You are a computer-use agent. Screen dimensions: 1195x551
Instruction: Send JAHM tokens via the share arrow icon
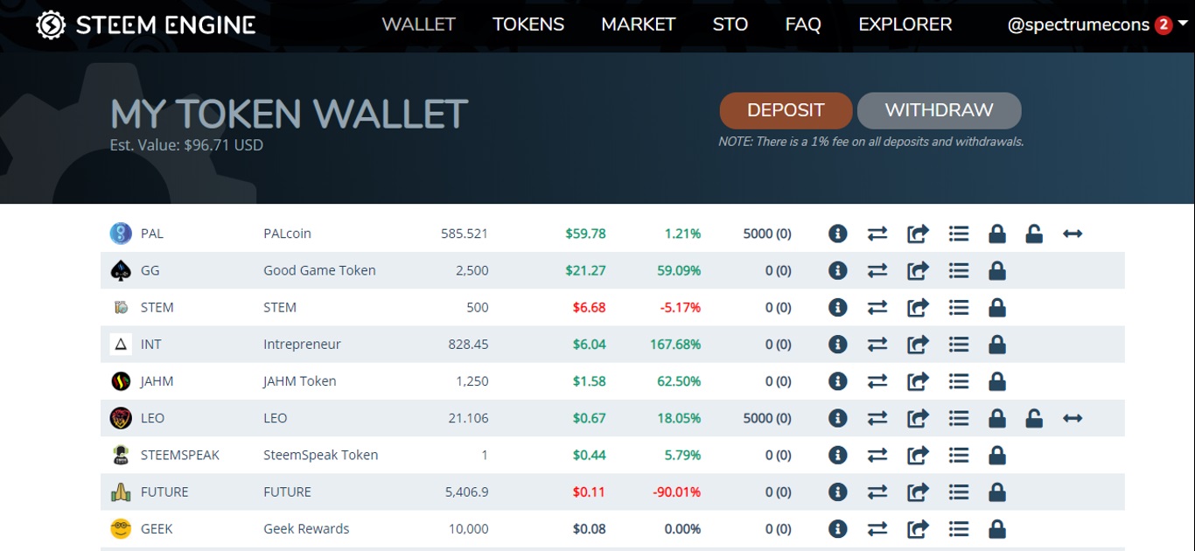point(918,381)
